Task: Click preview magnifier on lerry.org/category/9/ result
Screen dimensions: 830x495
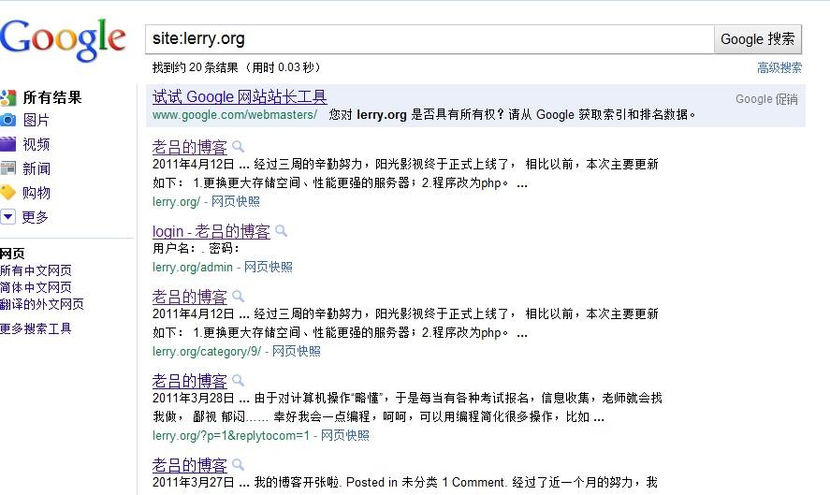Action: pos(239,296)
